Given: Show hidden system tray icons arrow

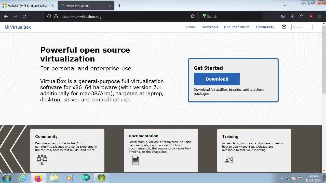Looking at the screenshot, I should click(x=282, y=178).
